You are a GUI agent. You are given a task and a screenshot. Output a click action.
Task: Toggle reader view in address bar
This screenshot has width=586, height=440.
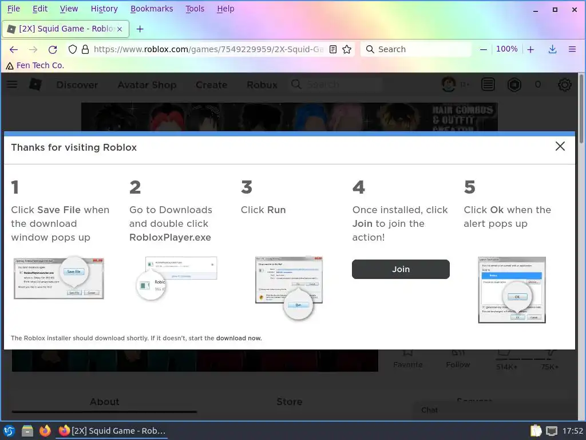[x=333, y=49]
